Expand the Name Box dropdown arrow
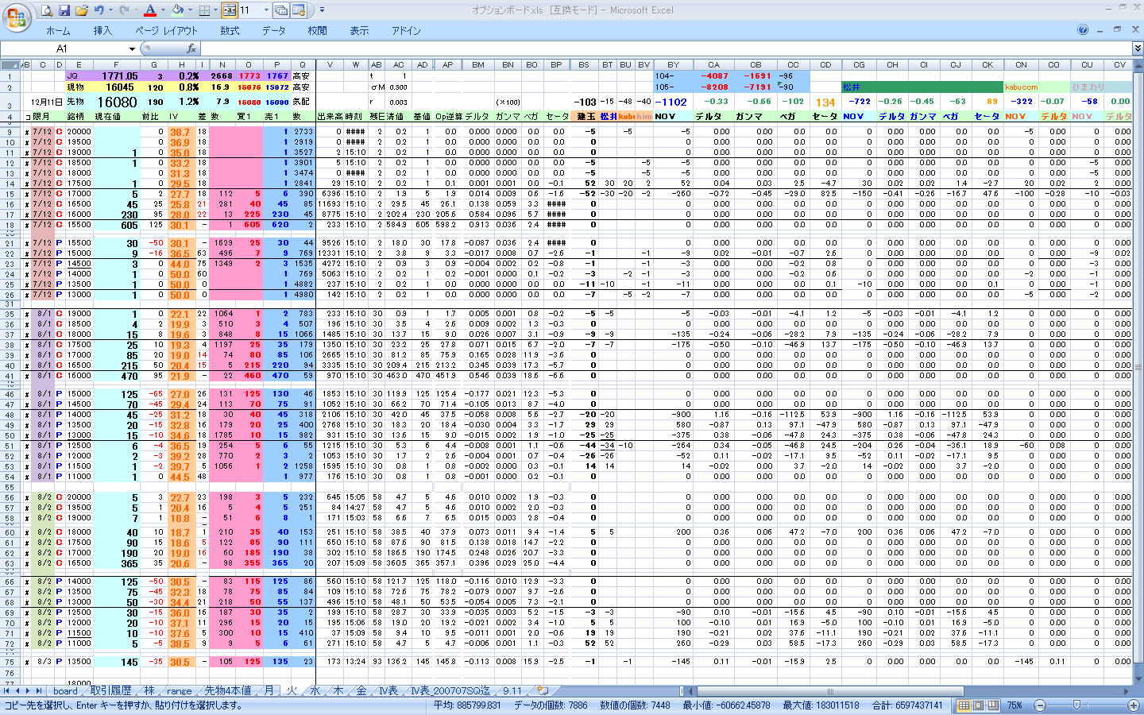The height and width of the screenshot is (715, 1144). 133,48
